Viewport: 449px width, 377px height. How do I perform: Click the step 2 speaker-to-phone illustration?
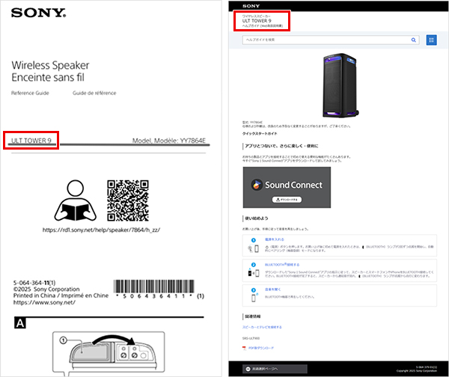pyautogui.click(x=254, y=273)
